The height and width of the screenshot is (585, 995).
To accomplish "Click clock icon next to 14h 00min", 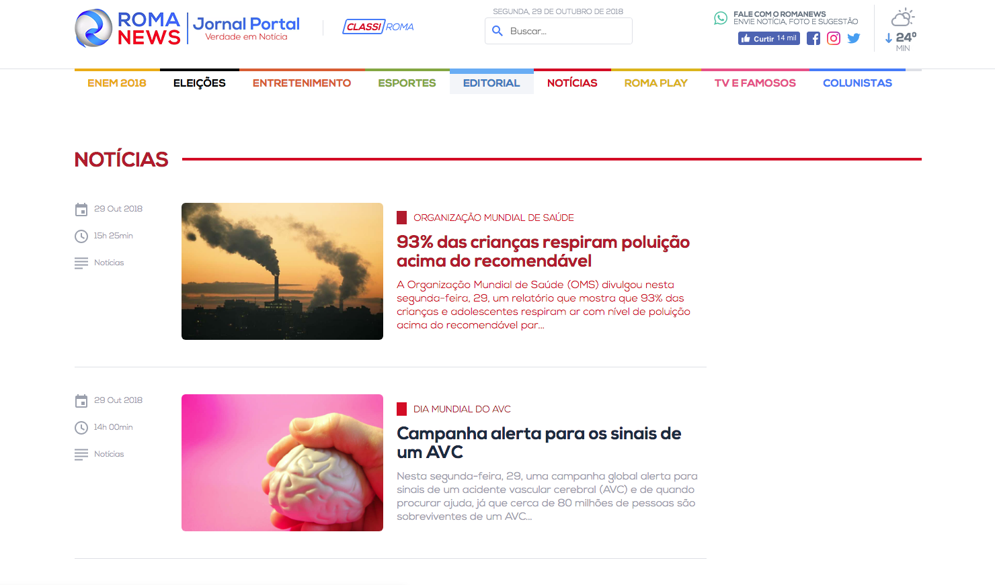I will coord(81,428).
